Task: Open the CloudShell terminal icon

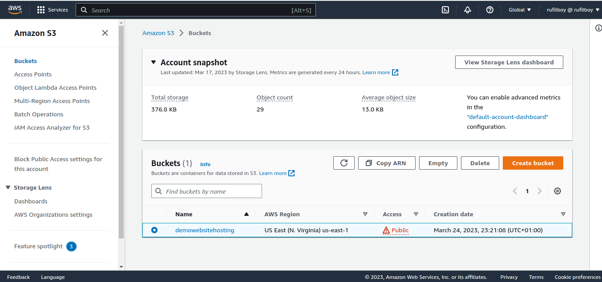Action: pos(445,10)
